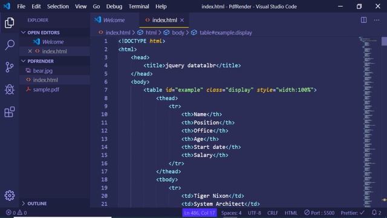Open the Debug menu
The height and width of the screenshot is (218, 387).
[114, 7]
